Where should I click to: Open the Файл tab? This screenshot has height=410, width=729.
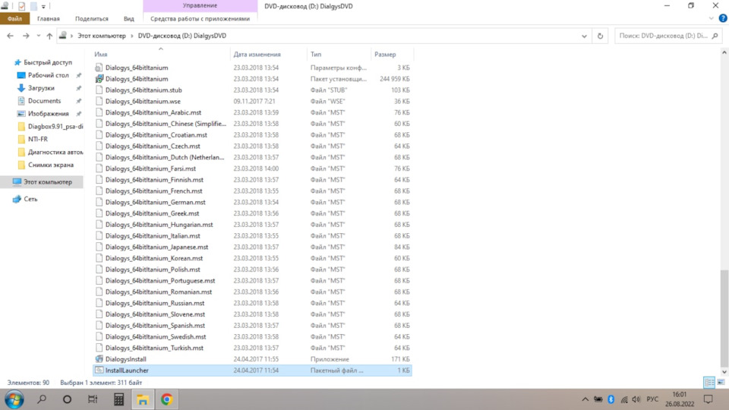(15, 18)
